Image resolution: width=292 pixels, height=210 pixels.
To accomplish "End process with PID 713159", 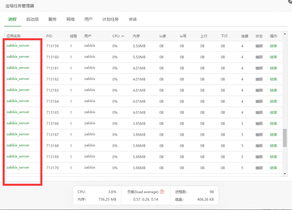I will pos(273,46).
